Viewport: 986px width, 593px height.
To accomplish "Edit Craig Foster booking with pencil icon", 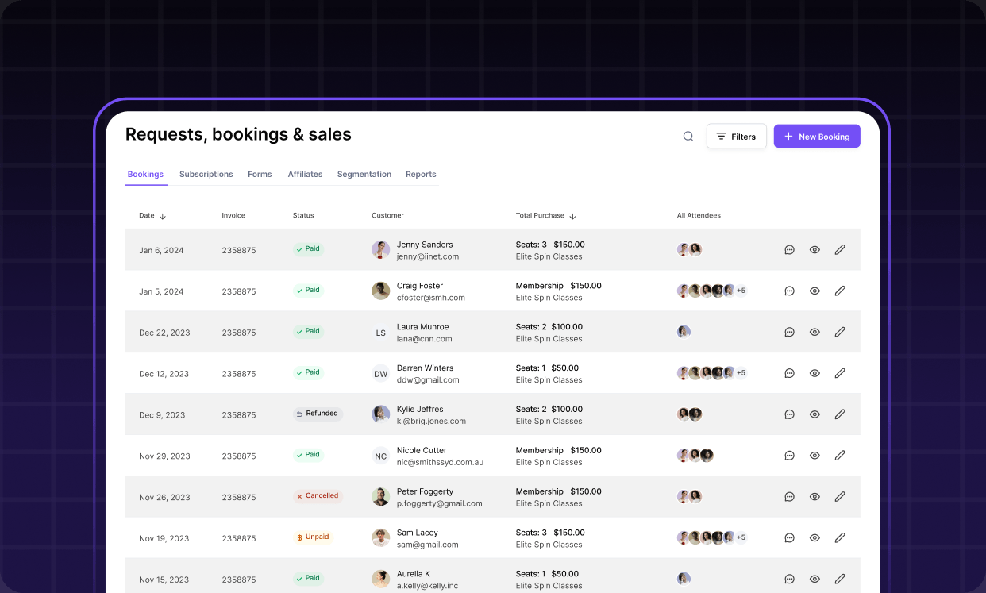I will click(x=840, y=291).
